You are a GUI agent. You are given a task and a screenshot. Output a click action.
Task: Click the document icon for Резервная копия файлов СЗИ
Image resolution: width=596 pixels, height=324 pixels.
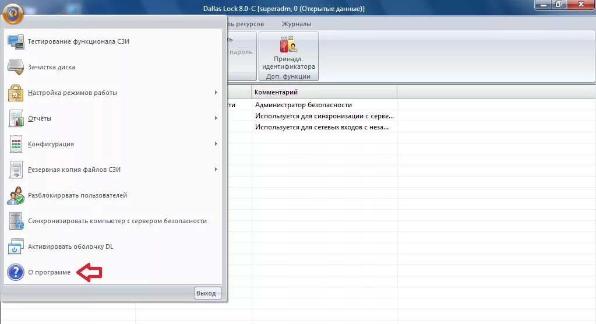(16, 170)
